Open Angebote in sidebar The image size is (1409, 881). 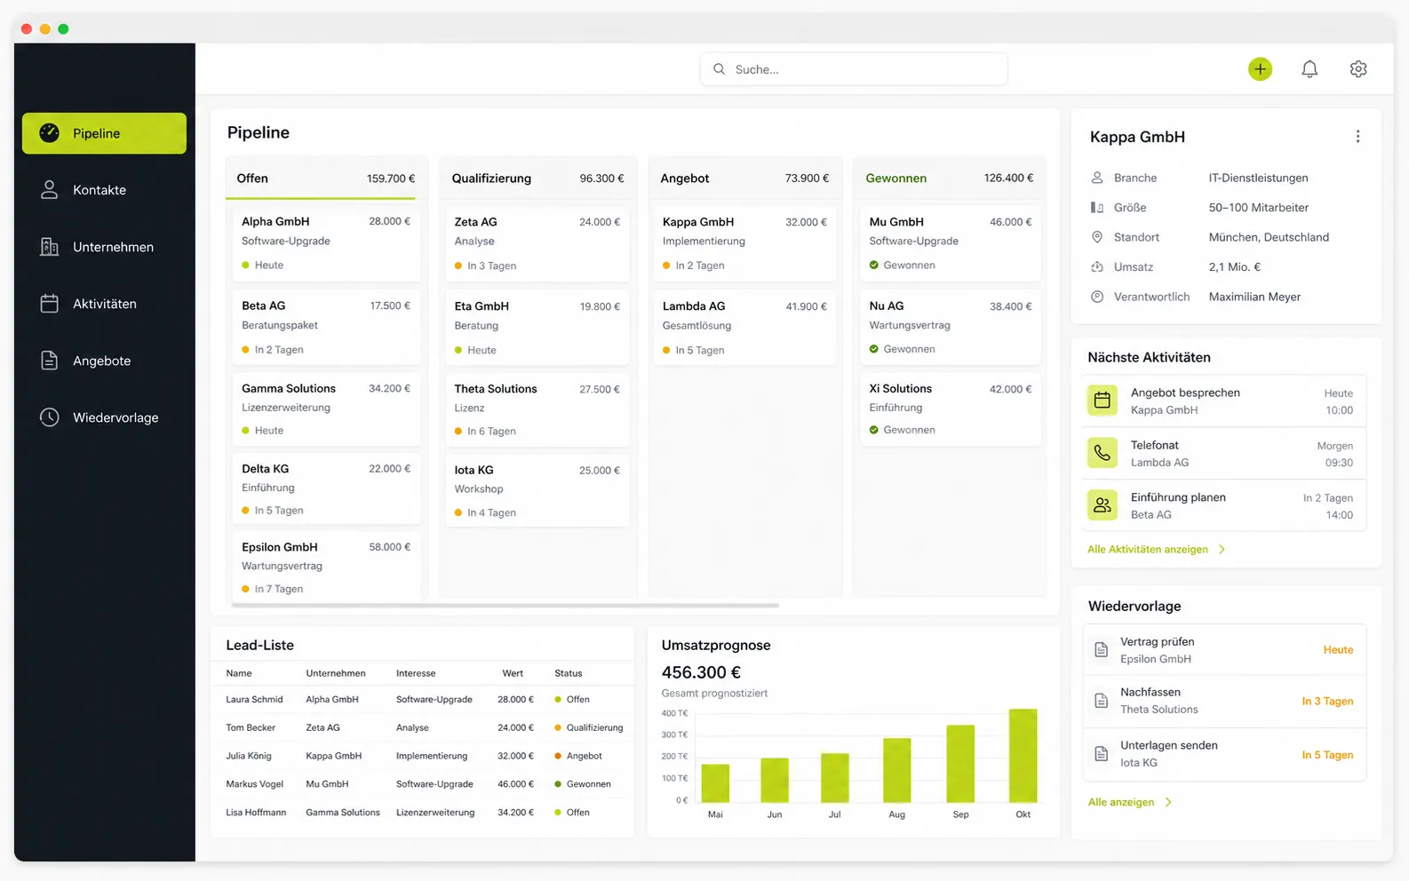(104, 361)
